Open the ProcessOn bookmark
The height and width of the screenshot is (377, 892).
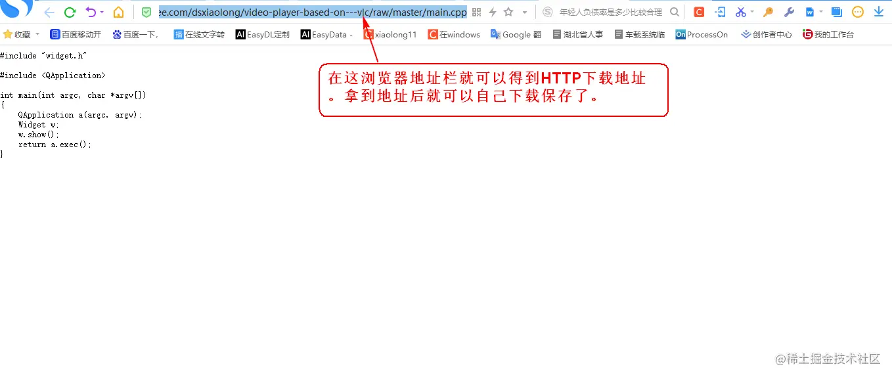[x=702, y=34]
